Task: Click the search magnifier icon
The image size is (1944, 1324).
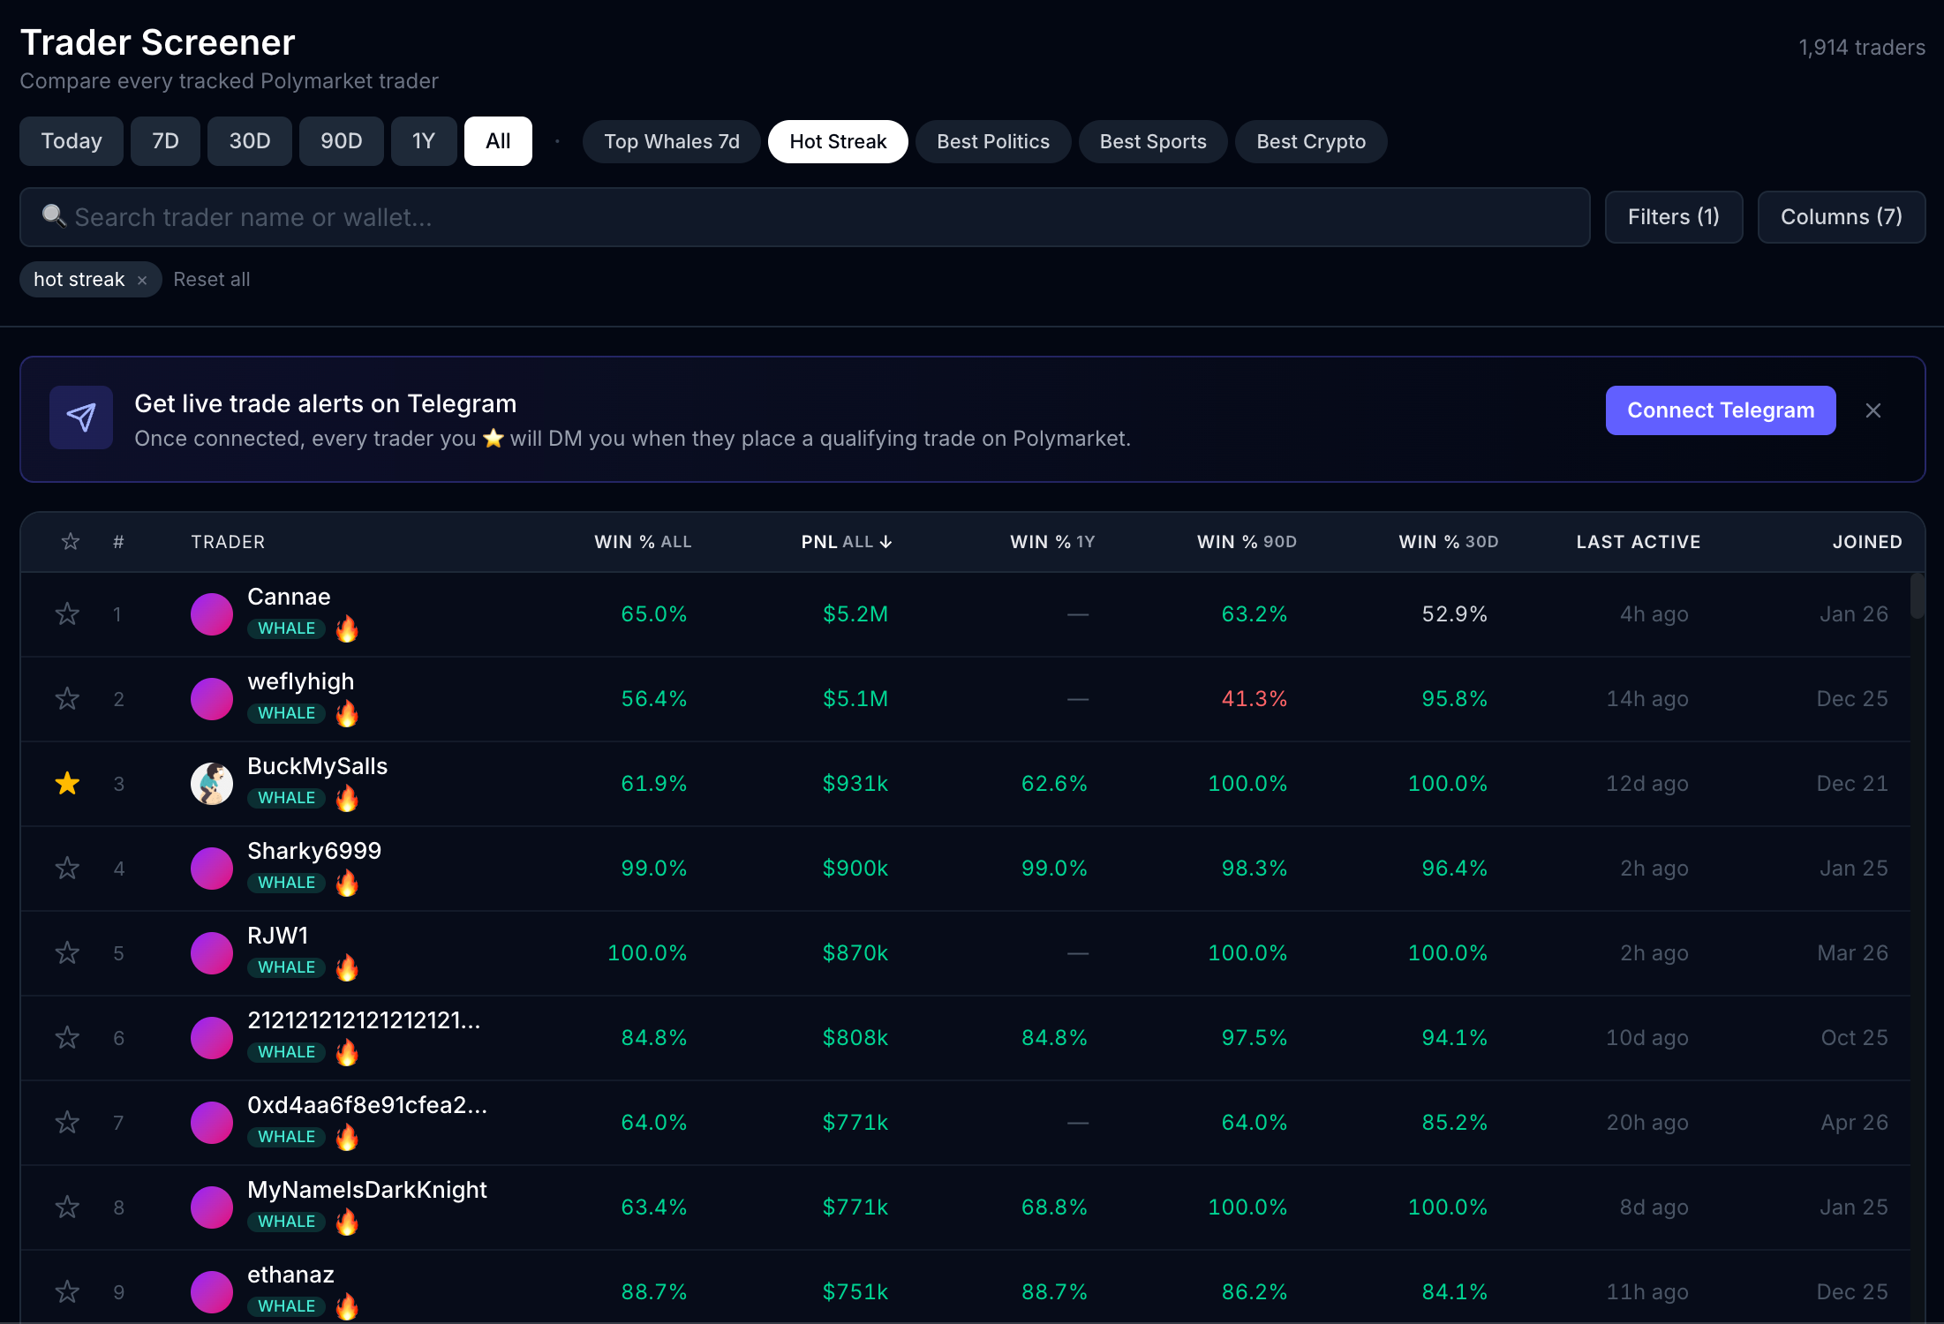Action: [x=54, y=216]
